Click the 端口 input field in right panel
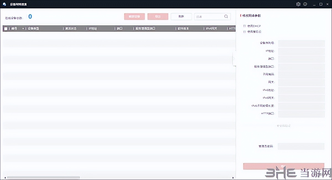The image size is (332, 180). coord(301,59)
